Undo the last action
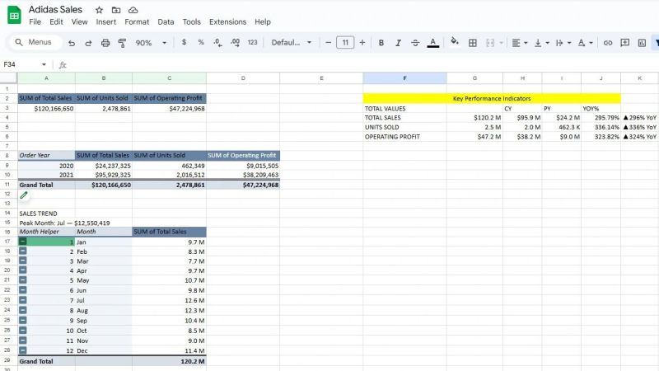Screen dimensions: 659x371 point(72,43)
